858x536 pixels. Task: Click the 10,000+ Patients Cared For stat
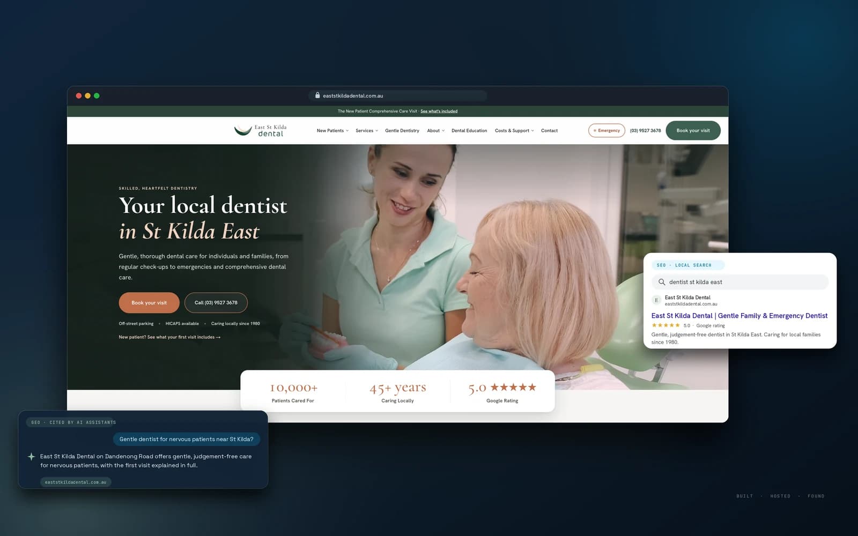[x=293, y=392]
